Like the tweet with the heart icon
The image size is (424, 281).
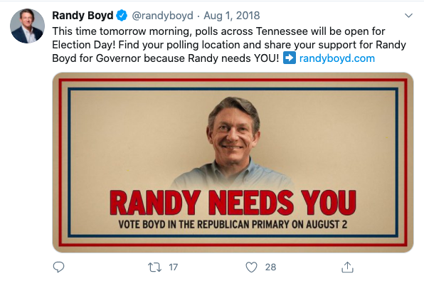(x=251, y=267)
